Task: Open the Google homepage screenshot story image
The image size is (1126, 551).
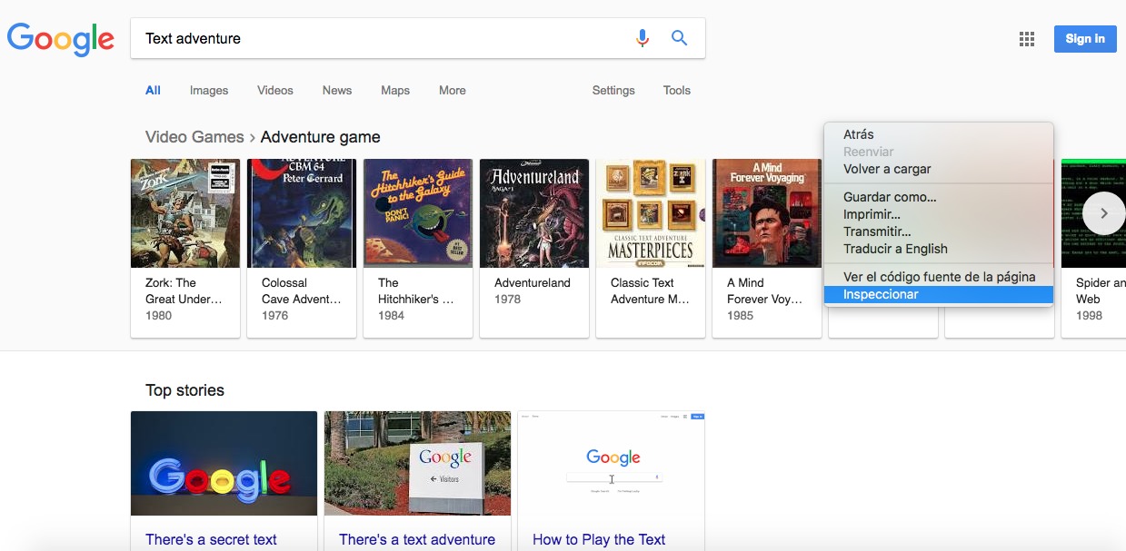Action: (611, 464)
